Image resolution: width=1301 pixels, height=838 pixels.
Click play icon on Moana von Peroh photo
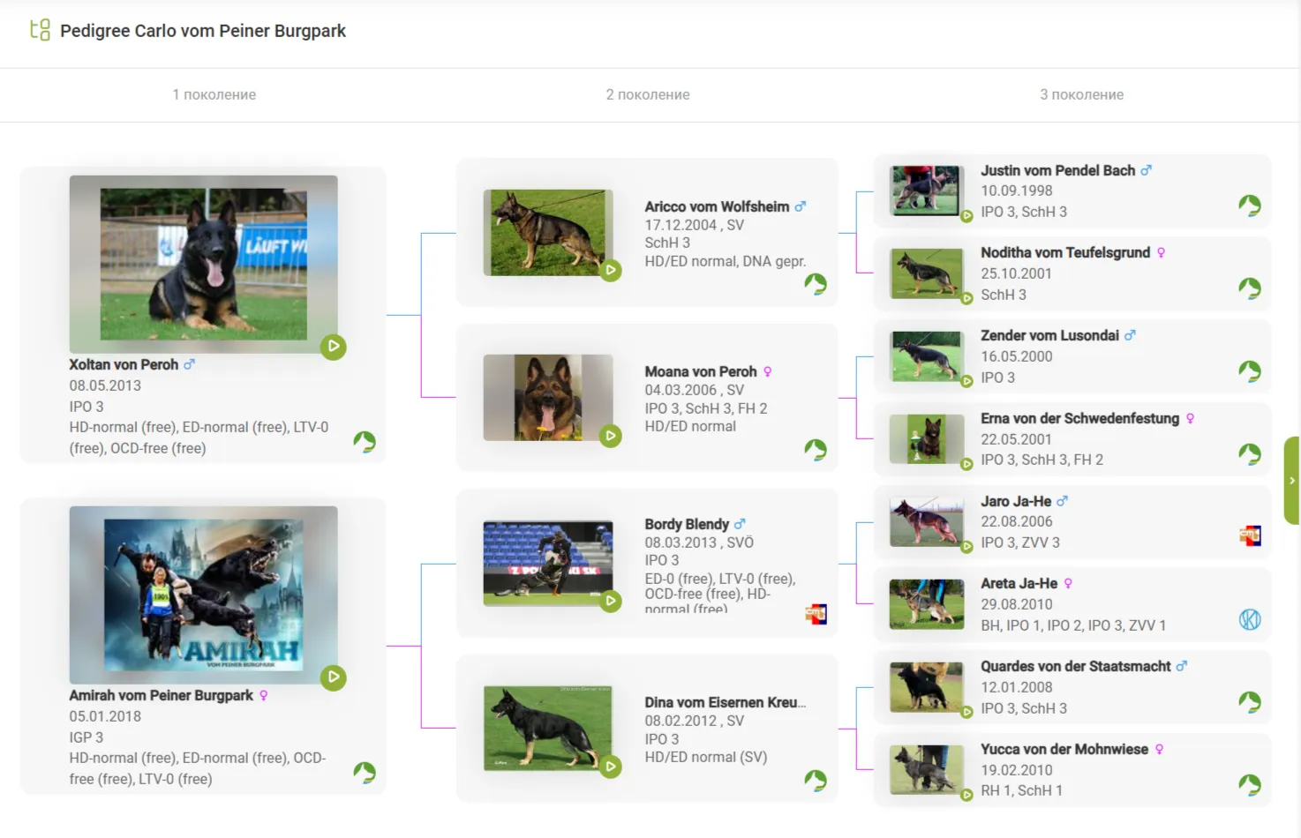point(610,436)
